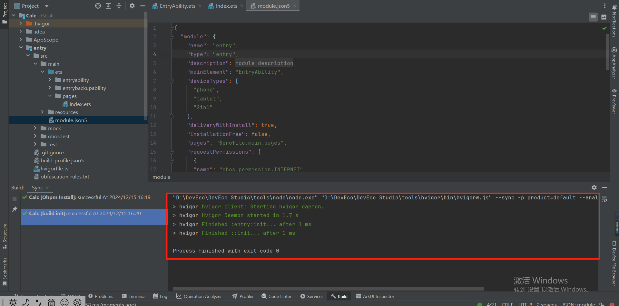Close the Sync build tab

tap(47, 187)
